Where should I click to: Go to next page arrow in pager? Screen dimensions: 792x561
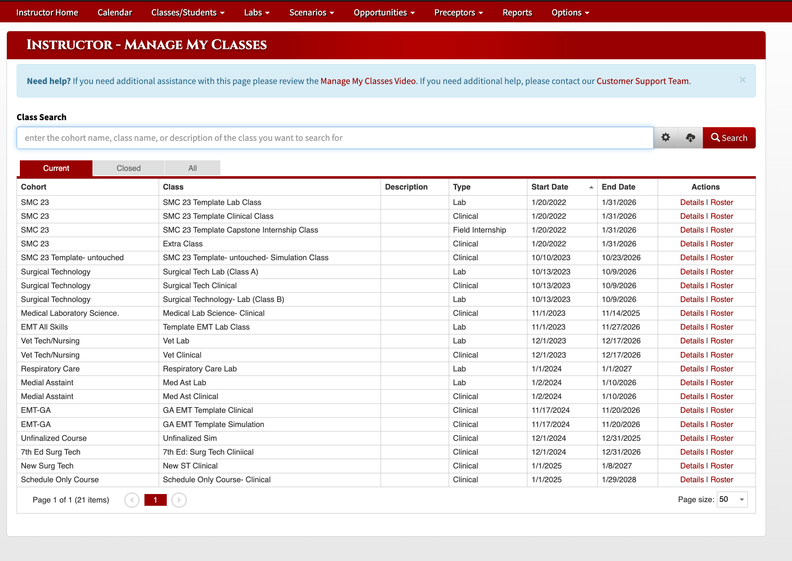179,500
